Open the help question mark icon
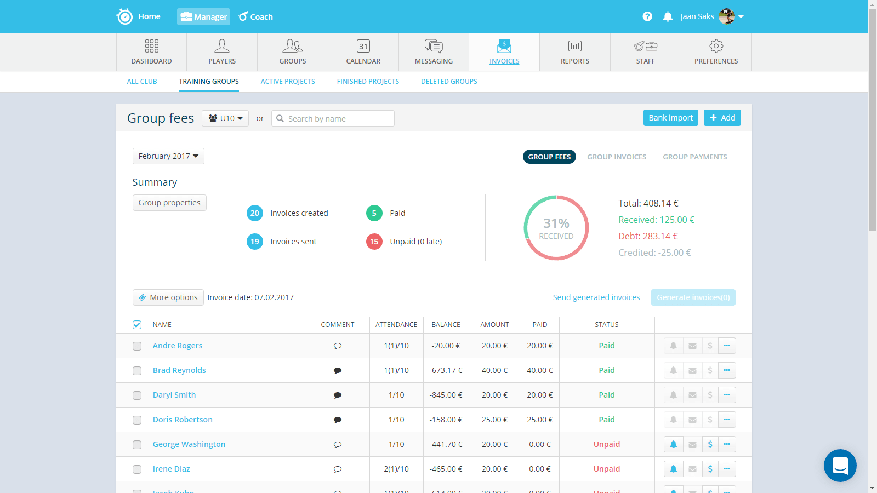This screenshot has width=877, height=493. click(647, 16)
